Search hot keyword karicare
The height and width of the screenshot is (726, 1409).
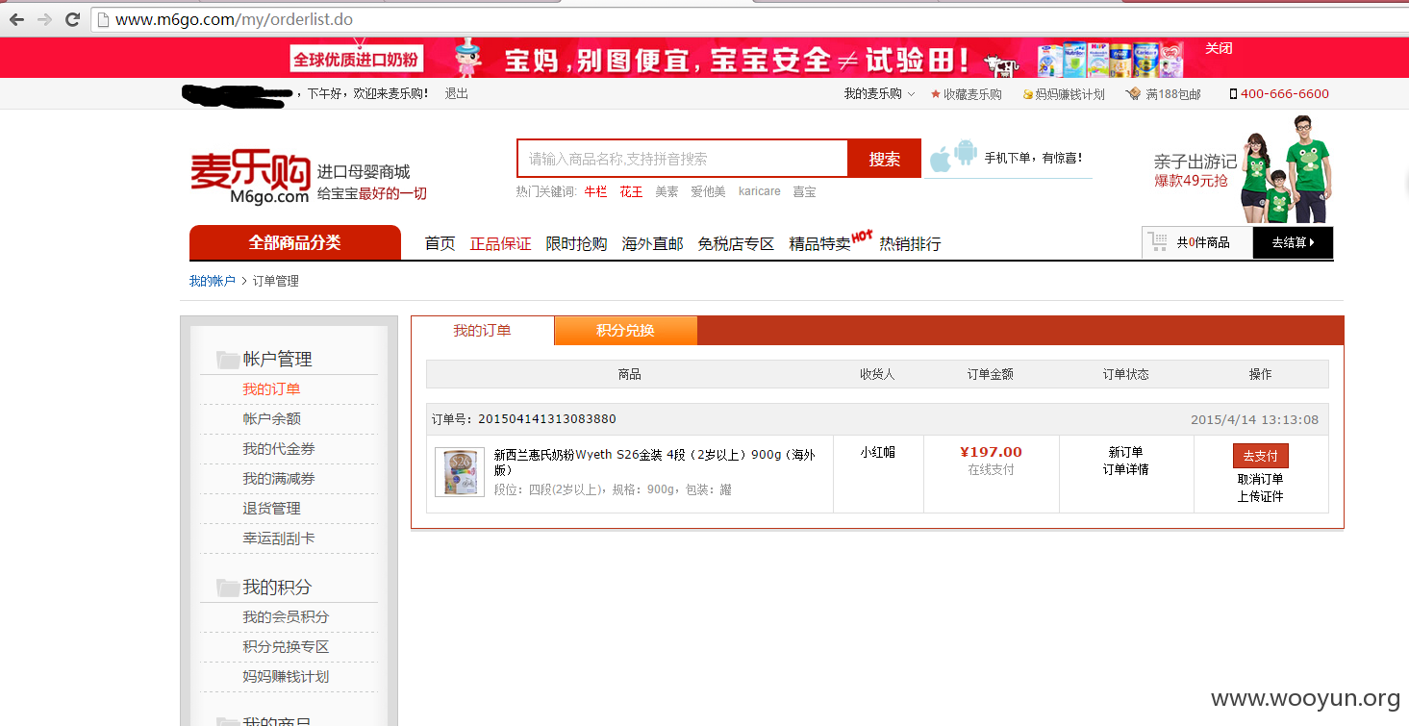pos(760,191)
